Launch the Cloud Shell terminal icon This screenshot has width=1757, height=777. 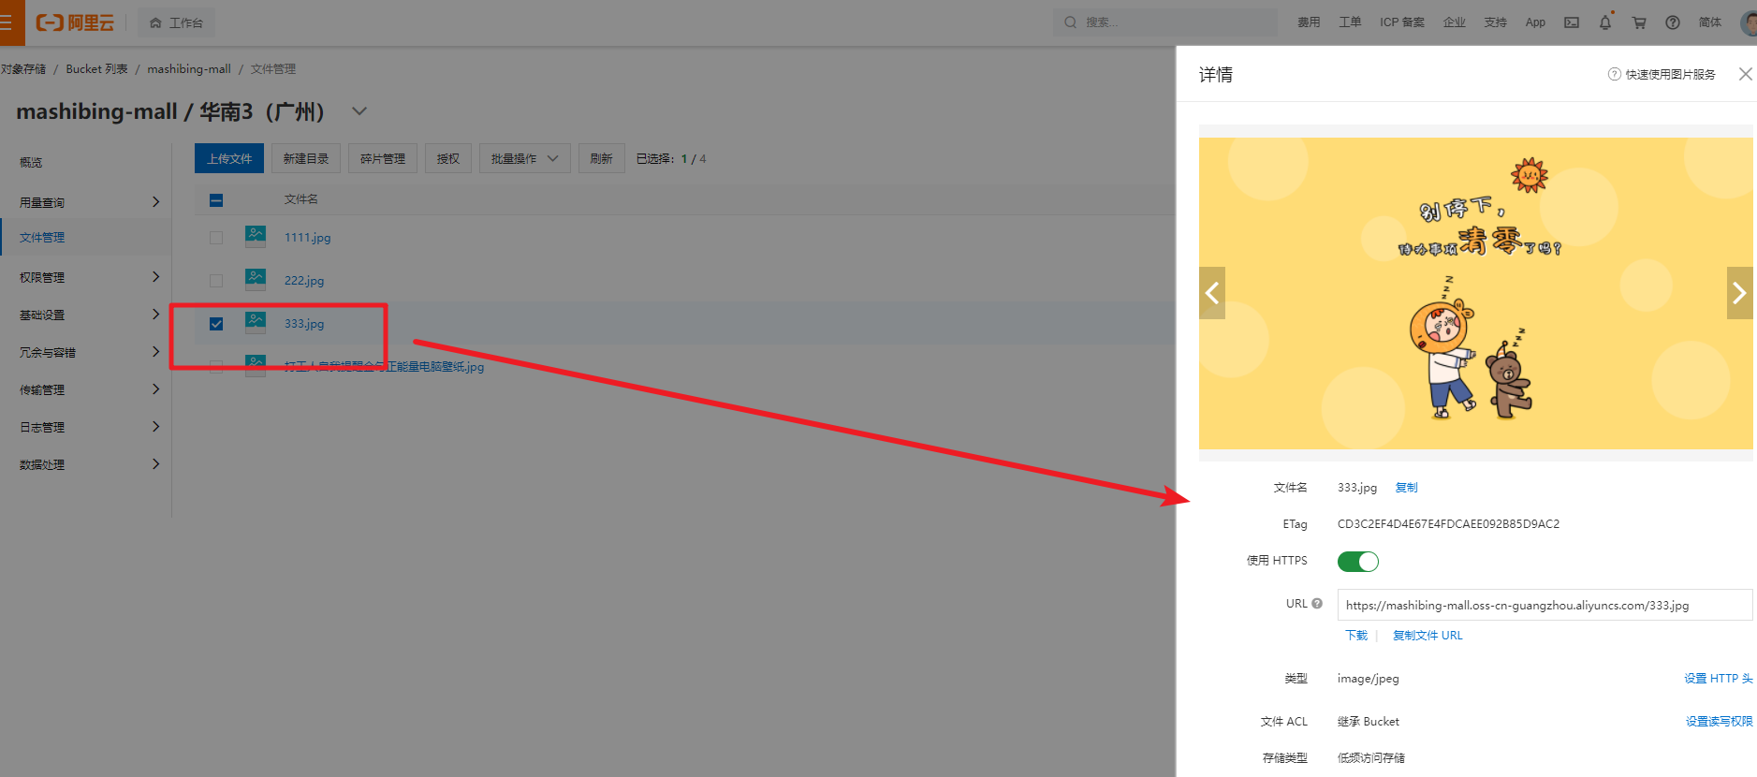[x=1572, y=22]
